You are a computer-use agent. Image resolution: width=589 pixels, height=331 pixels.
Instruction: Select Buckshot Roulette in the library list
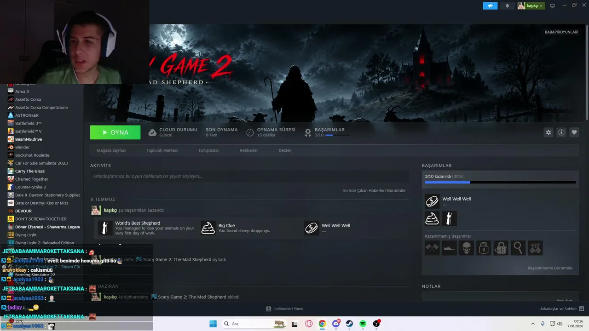[32, 155]
